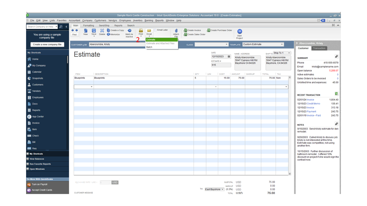
Task: Open the Class dropdown
Action: tap(211, 44)
